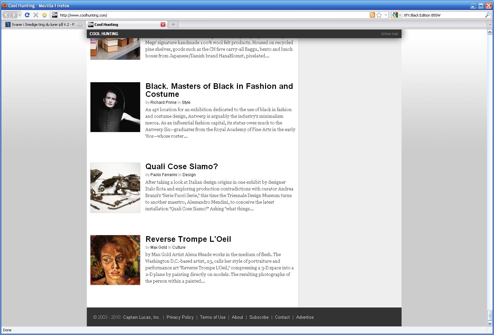
Task: Go back with the browser Back arrow
Action: [6, 15]
